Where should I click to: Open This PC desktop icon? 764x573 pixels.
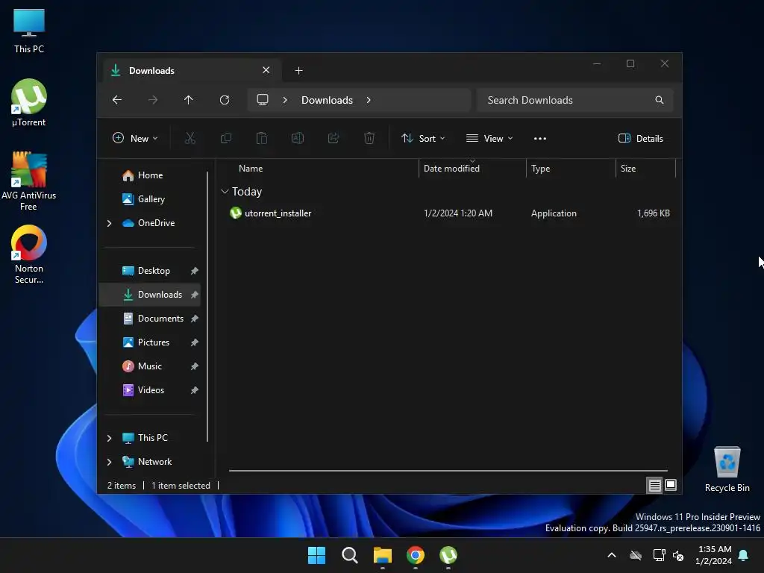click(29, 30)
